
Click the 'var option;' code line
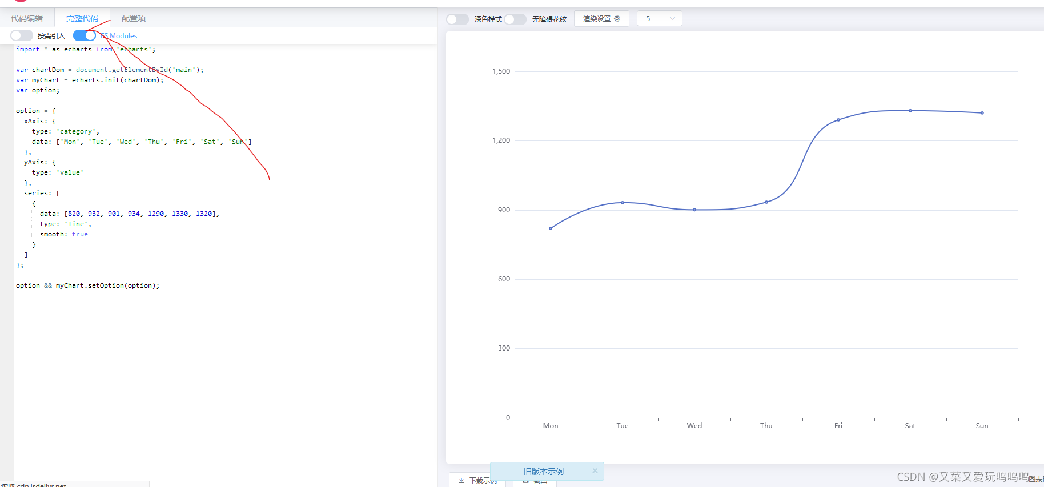[38, 90]
